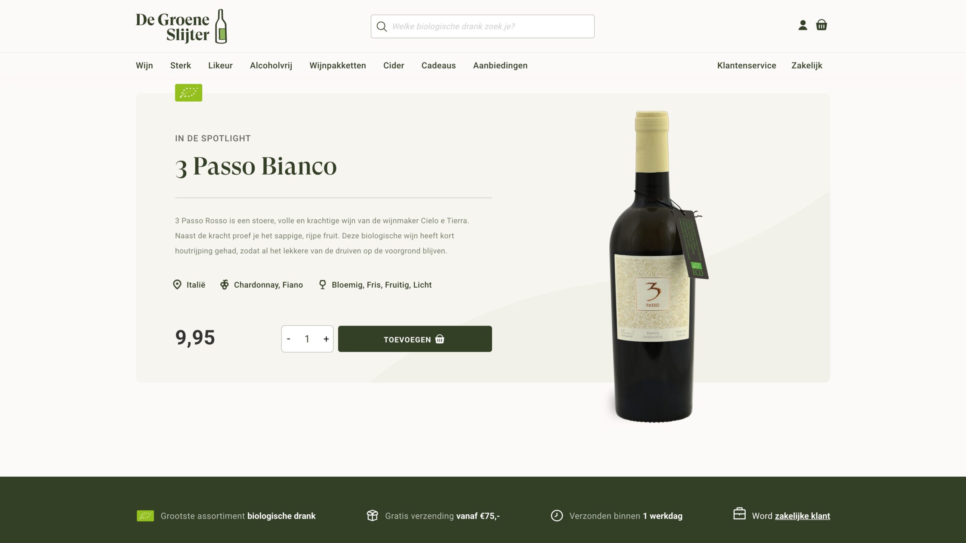Click the clock icon in the footer bar
This screenshot has width=966, height=543.
[557, 515]
